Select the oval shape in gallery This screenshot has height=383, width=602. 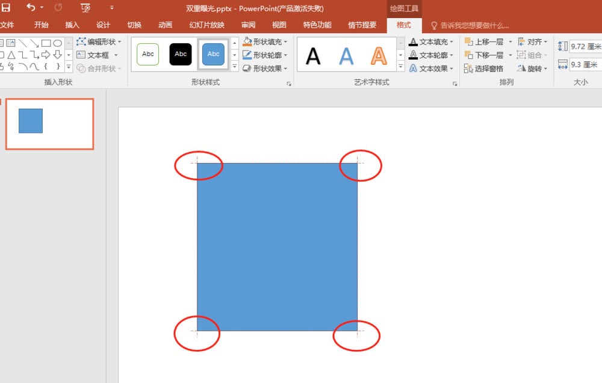tap(58, 43)
